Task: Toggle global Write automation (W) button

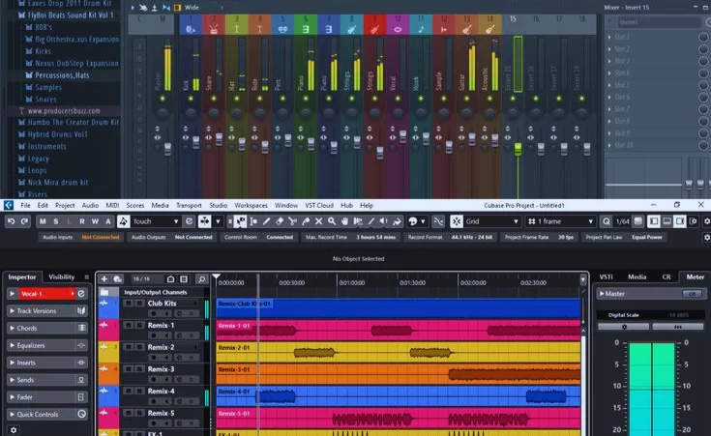Action: tap(95, 221)
